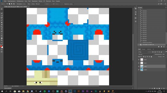Select the Clone Stamp tool

[x=2, y=22]
